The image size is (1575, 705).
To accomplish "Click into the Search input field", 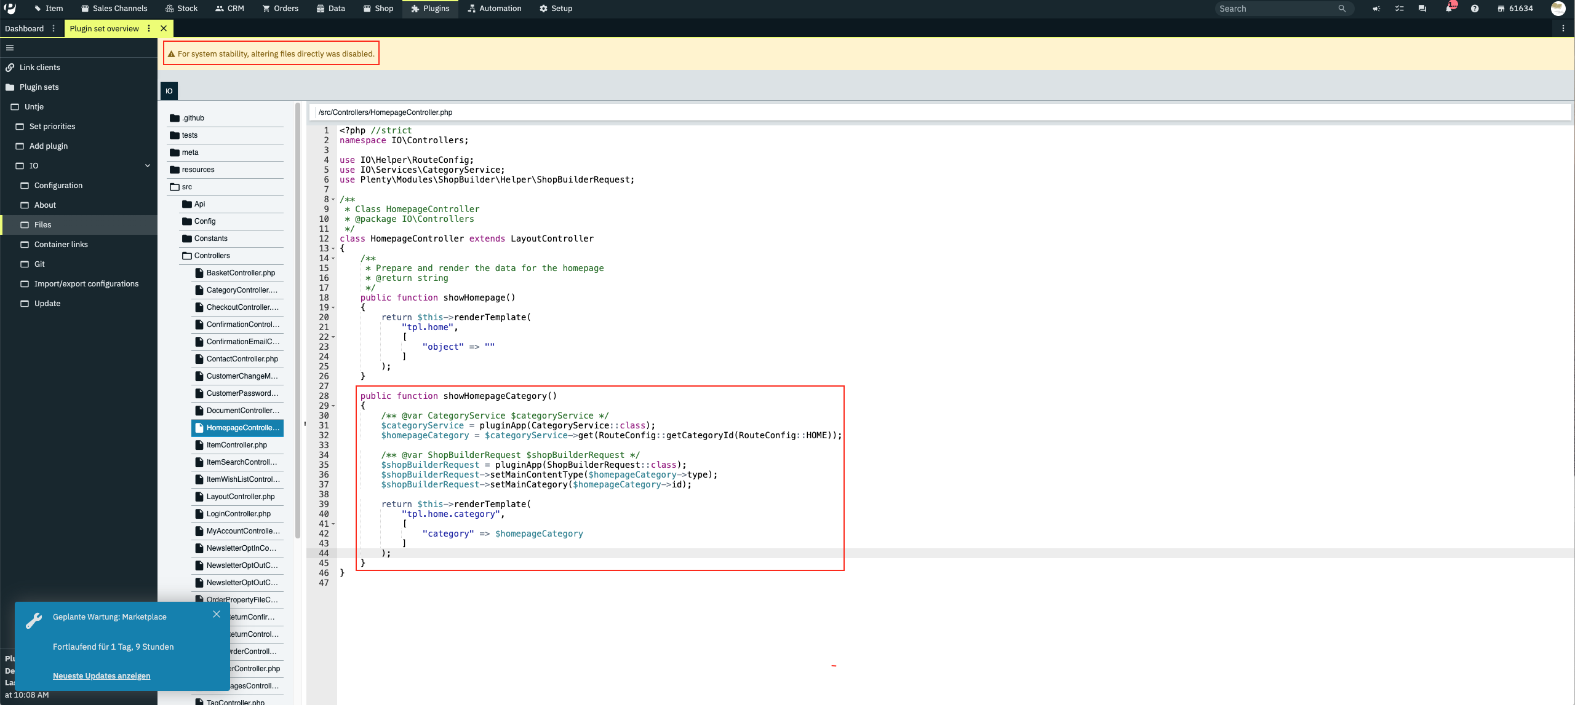I will point(1274,9).
